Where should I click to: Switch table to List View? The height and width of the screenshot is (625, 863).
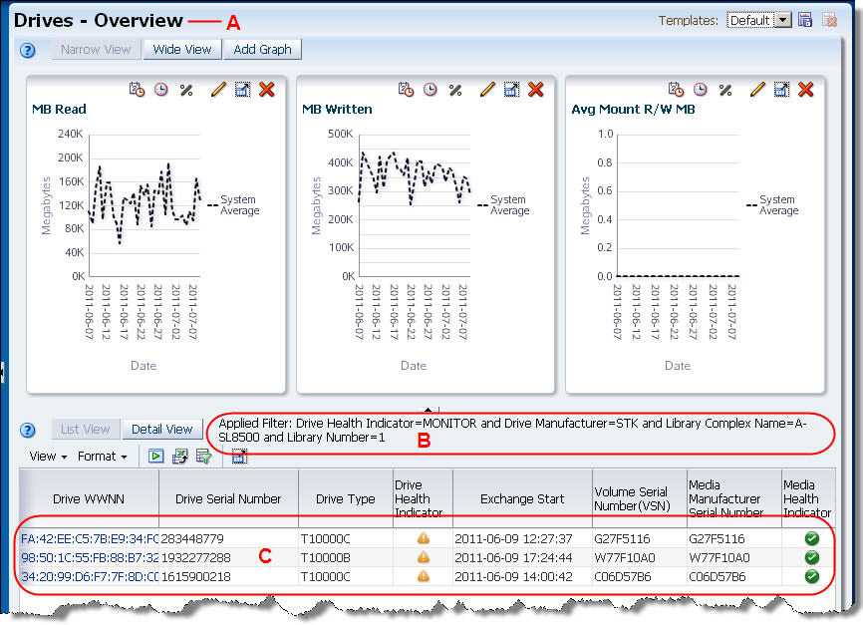(x=86, y=429)
